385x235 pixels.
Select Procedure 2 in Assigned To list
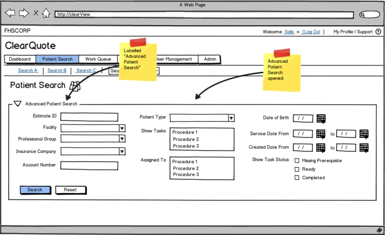186,168
